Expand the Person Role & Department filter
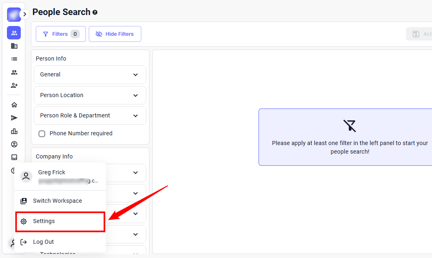The width and height of the screenshot is (432, 258). point(90,116)
